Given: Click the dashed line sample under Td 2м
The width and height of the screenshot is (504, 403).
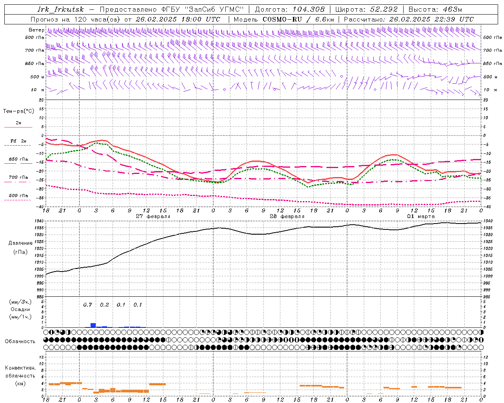Looking at the screenshot, I should click(18, 146).
